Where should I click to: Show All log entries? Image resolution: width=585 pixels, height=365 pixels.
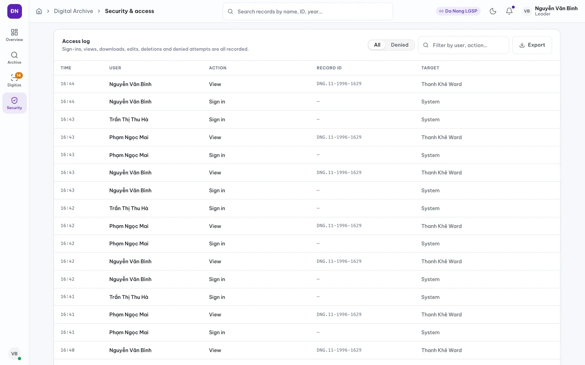tap(377, 45)
